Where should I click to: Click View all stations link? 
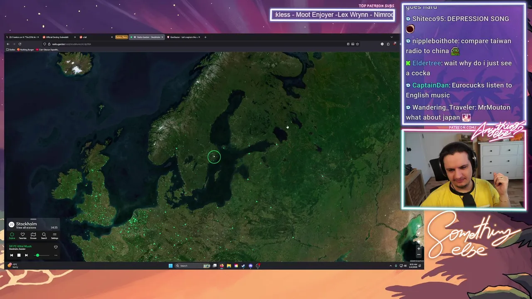[x=26, y=228]
